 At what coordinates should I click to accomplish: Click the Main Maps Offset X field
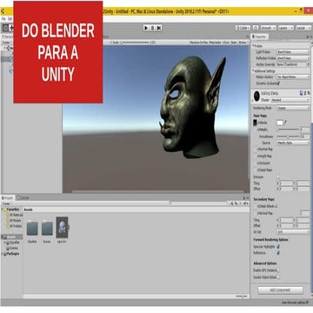point(285,189)
